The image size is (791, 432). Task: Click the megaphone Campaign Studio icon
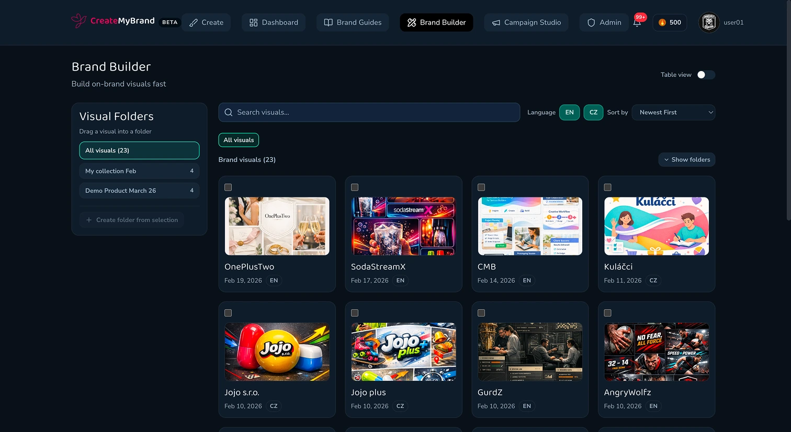point(496,22)
